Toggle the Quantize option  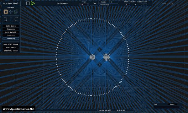(x=11, y=35)
